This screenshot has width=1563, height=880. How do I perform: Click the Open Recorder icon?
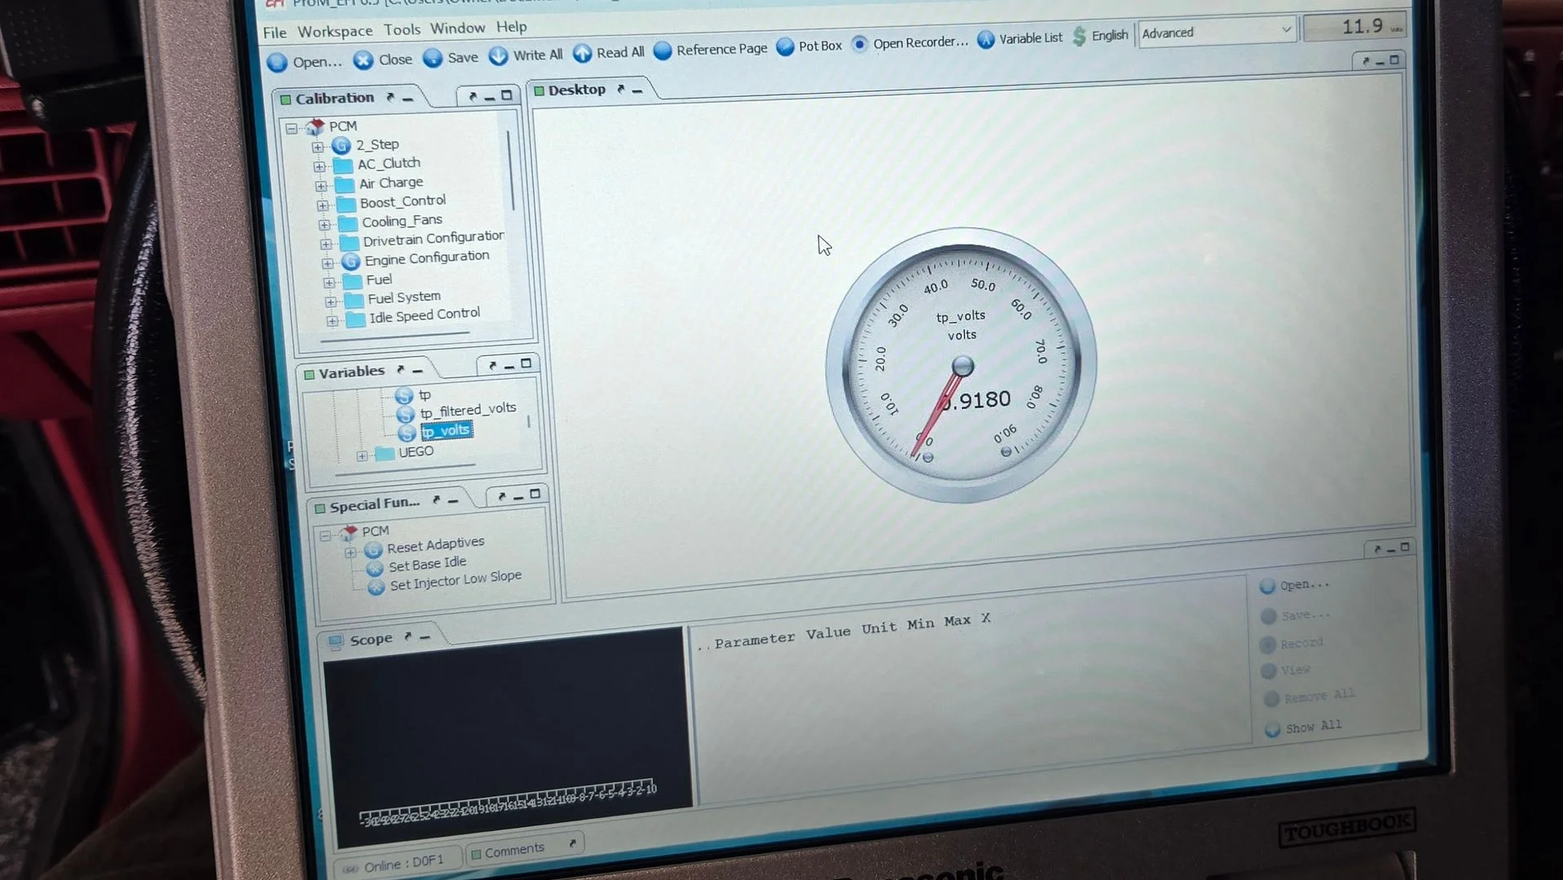(859, 44)
